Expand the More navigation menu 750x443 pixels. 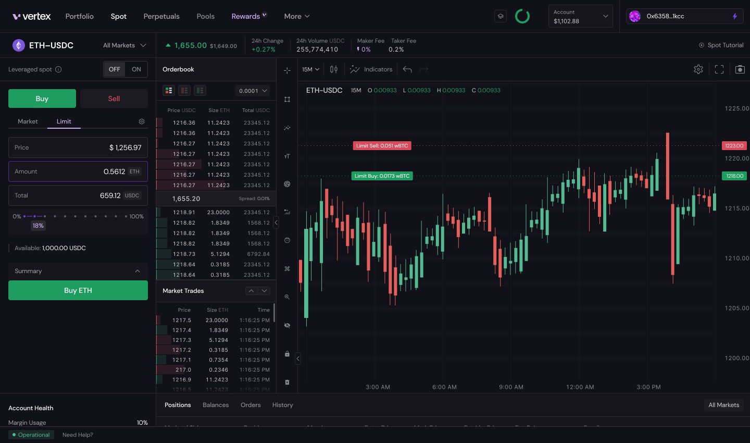[x=297, y=16]
